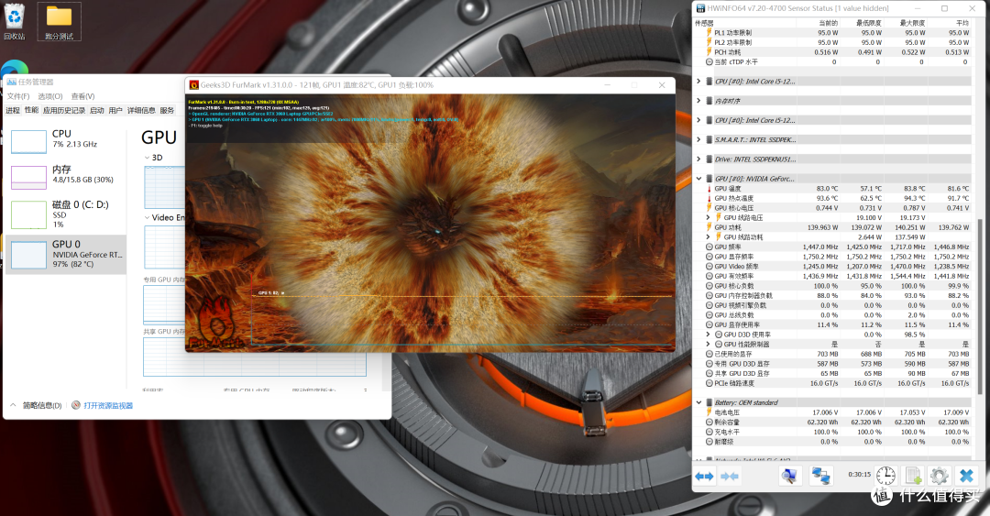Expand GPU 线路功耗 sub-rows
This screenshot has height=516, width=990.
click(708, 236)
